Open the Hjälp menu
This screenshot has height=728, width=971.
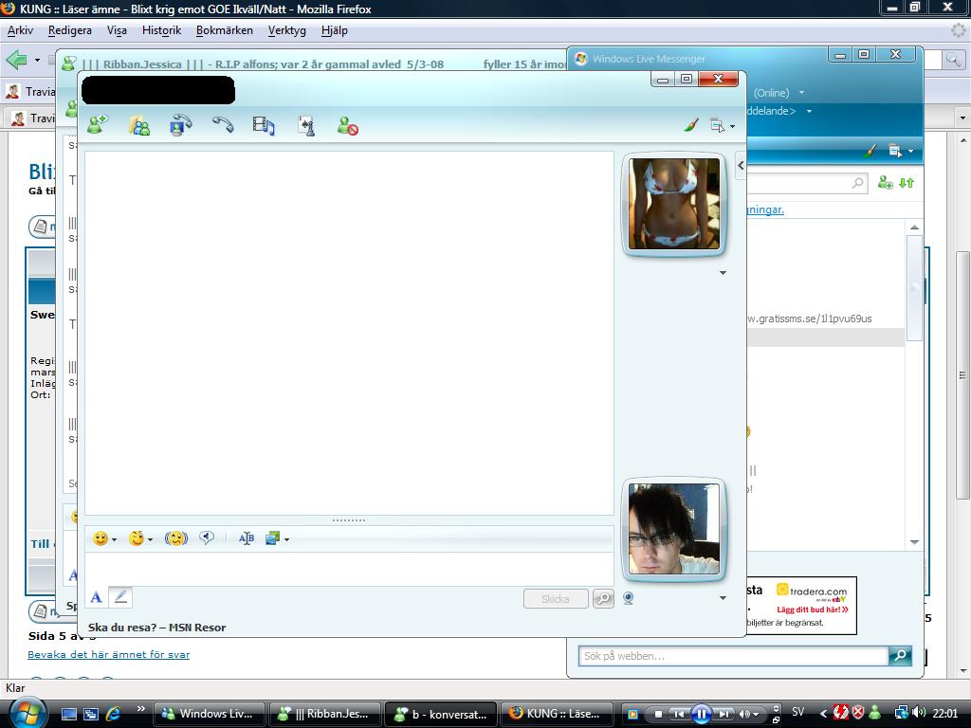point(335,30)
